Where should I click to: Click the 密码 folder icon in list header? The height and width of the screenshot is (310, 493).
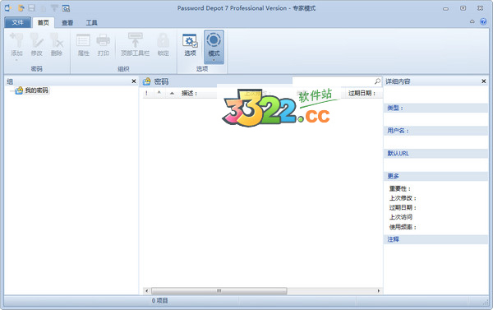[146, 81]
